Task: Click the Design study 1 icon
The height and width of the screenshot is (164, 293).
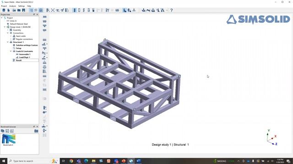Action: point(8,27)
